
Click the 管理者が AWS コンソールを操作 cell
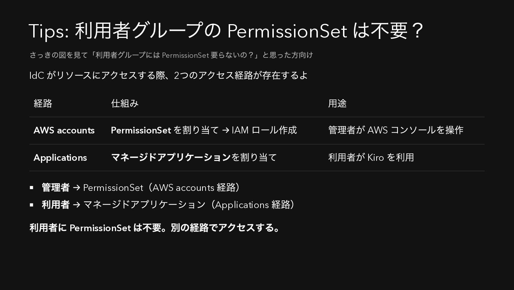(x=395, y=130)
